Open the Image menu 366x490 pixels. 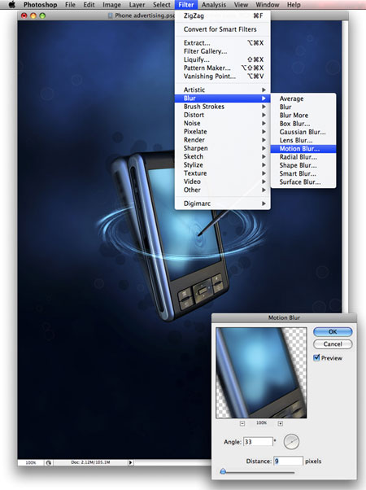(x=111, y=5)
